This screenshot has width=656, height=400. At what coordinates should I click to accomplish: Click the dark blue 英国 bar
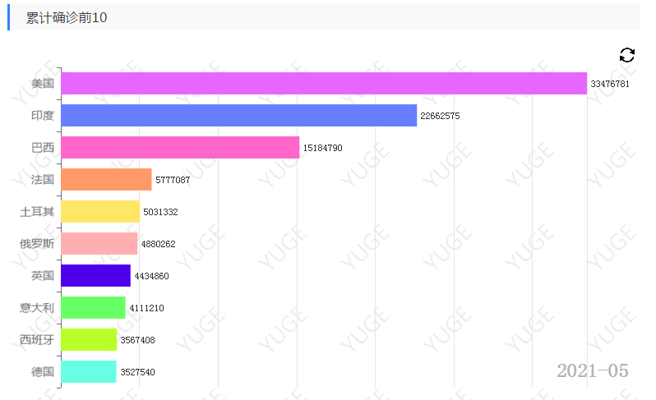(95, 275)
